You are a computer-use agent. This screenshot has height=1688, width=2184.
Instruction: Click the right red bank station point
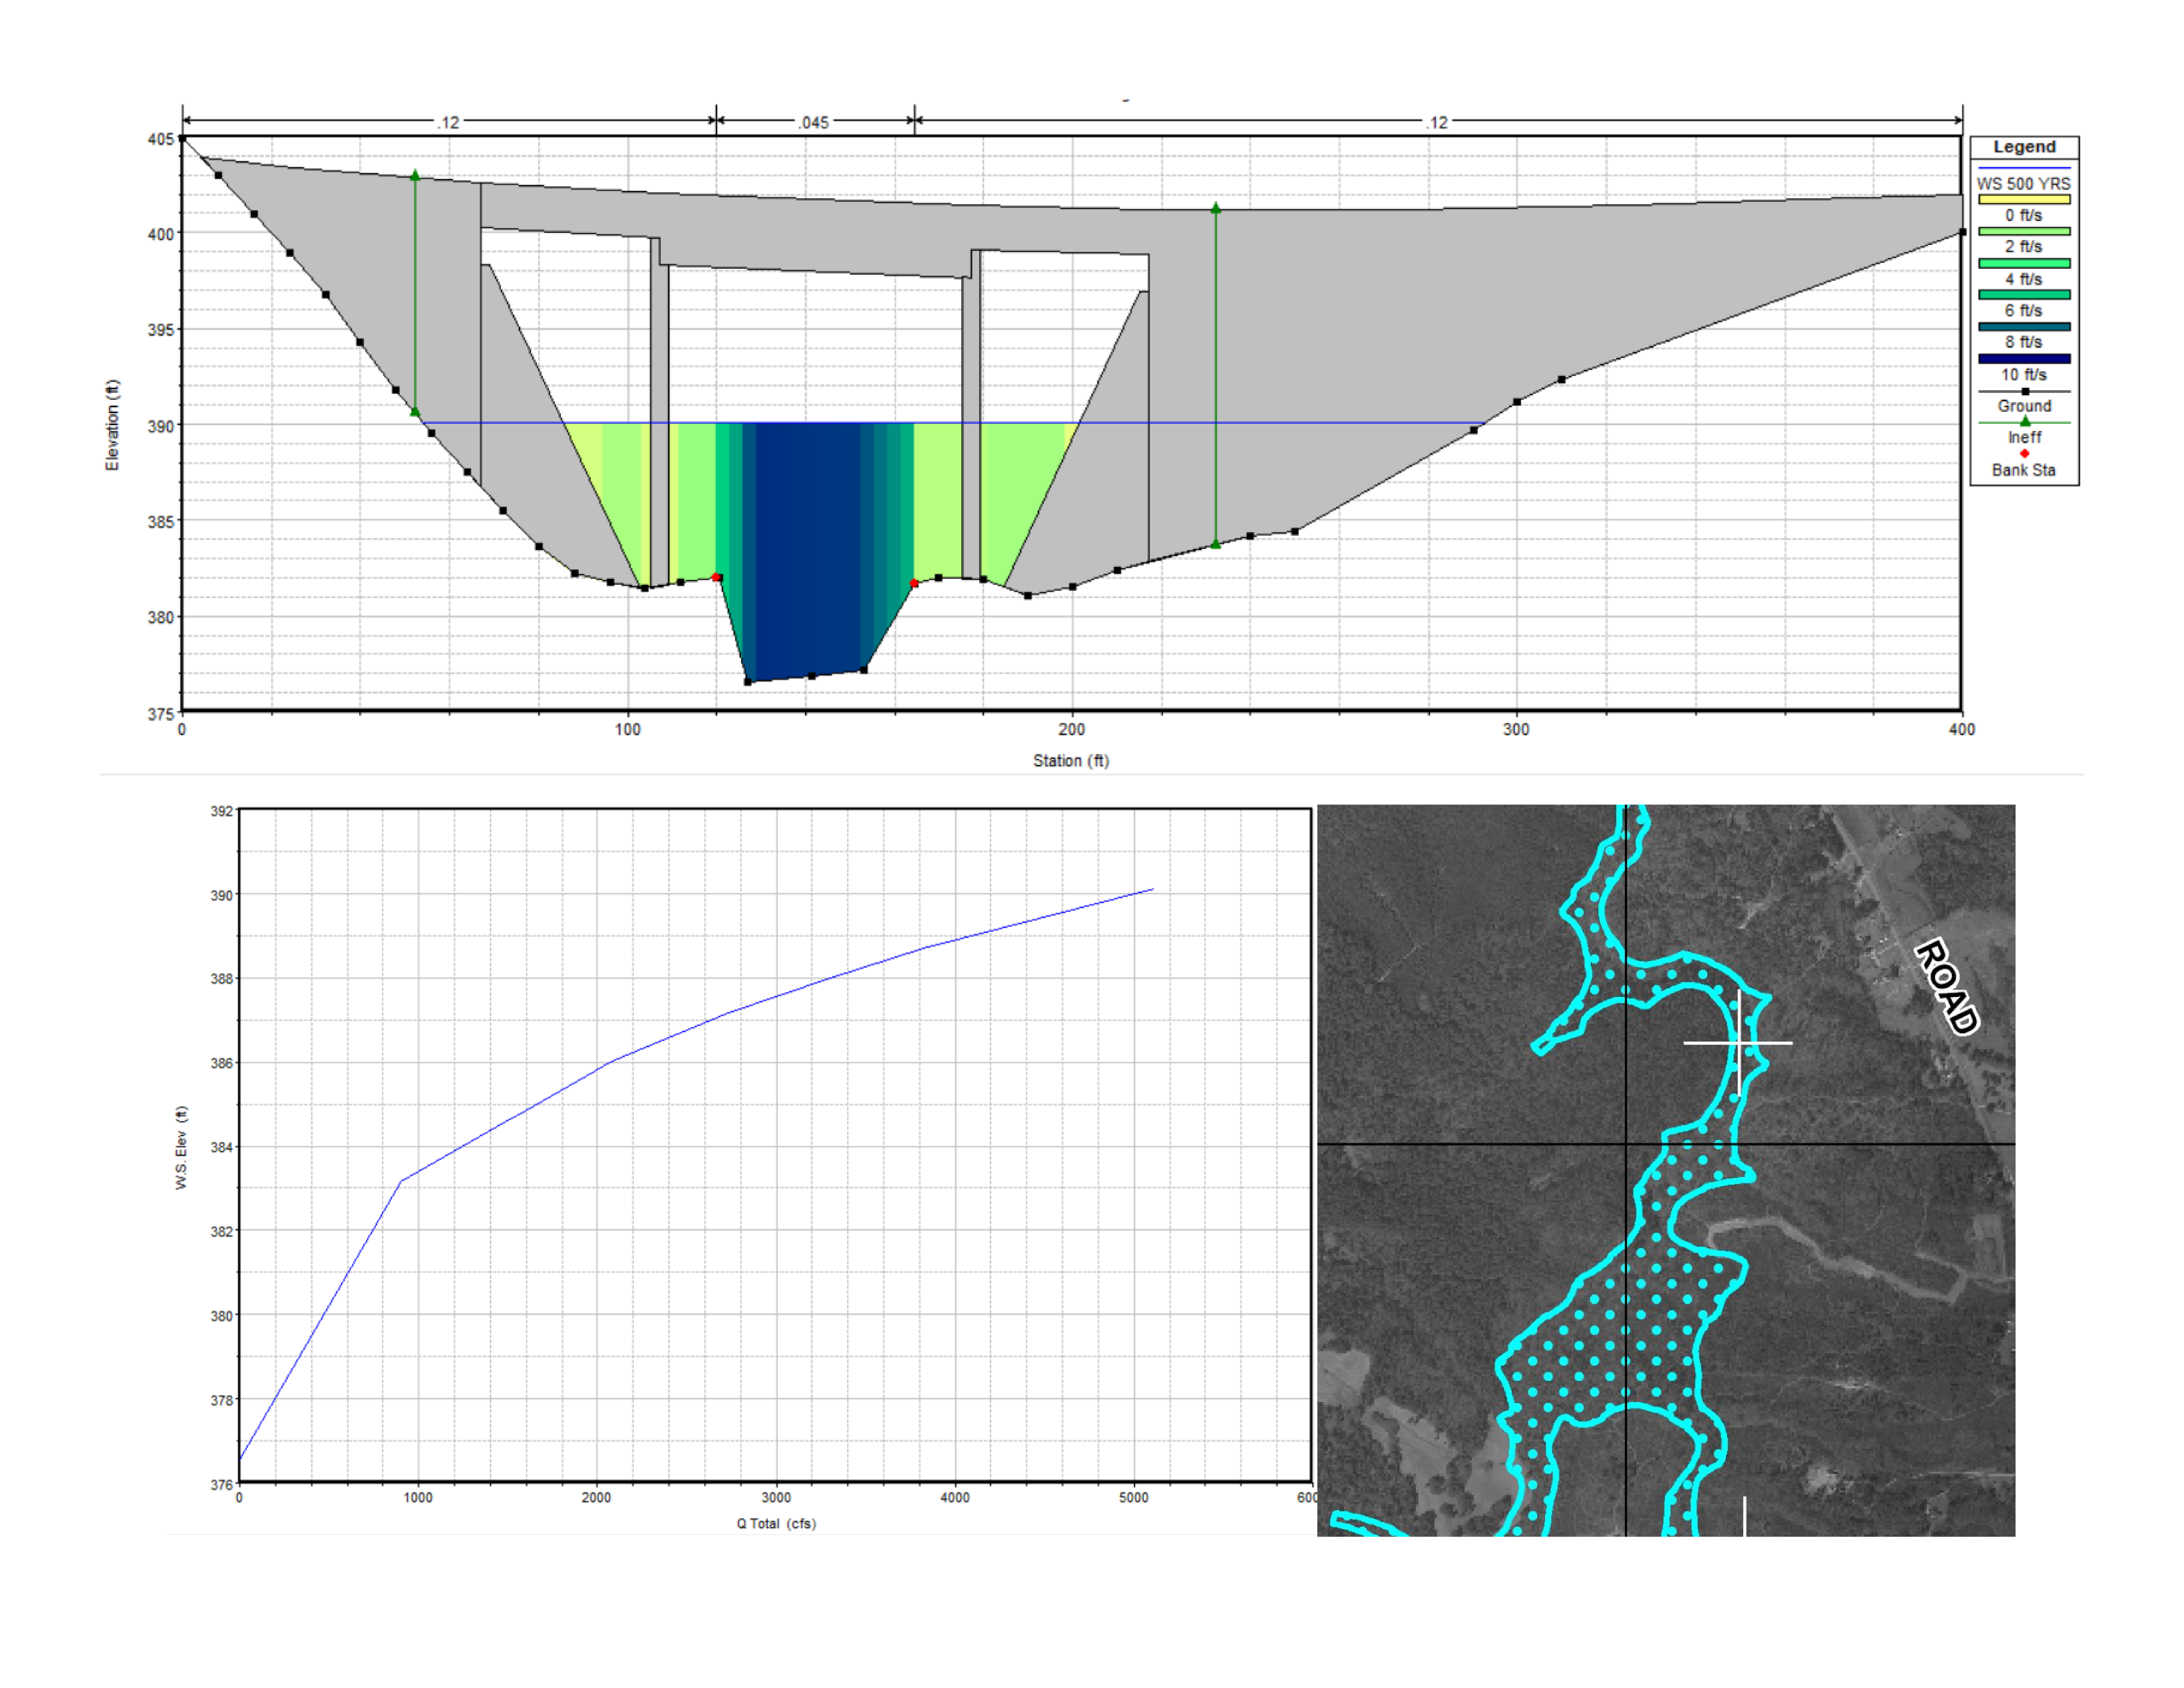click(914, 583)
